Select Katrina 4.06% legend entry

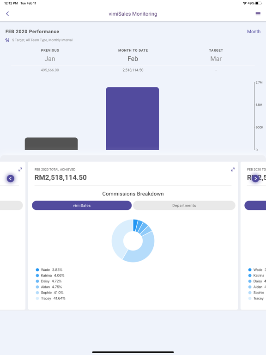[50, 275]
